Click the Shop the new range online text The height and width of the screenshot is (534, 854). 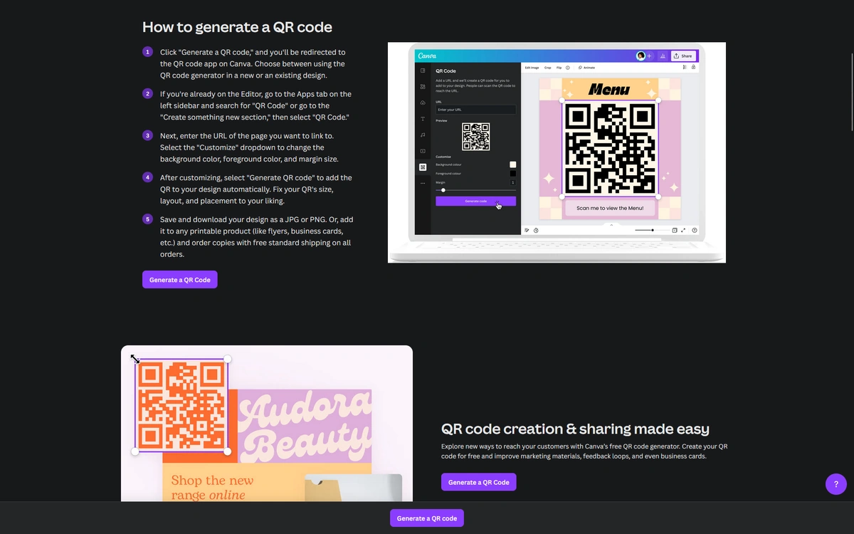point(212,487)
